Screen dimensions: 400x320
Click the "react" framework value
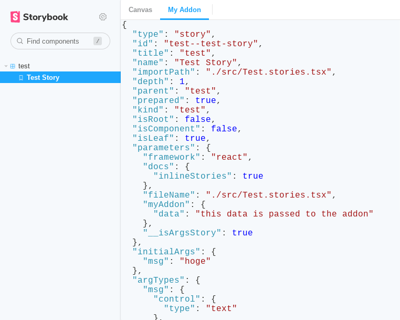point(229,157)
